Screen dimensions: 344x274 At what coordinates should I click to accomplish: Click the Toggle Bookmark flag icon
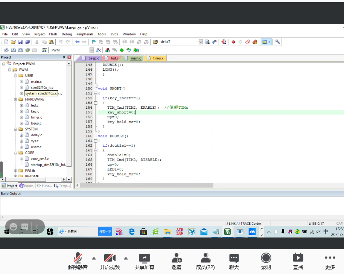[94, 42]
